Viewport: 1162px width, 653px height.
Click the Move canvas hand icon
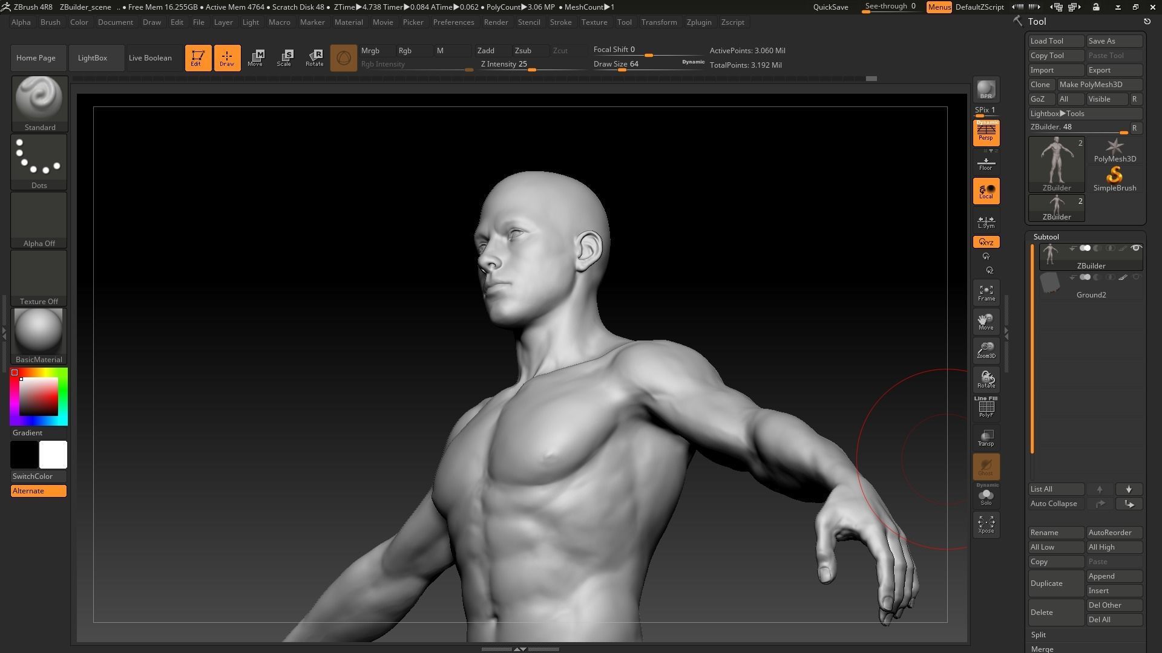click(x=986, y=322)
